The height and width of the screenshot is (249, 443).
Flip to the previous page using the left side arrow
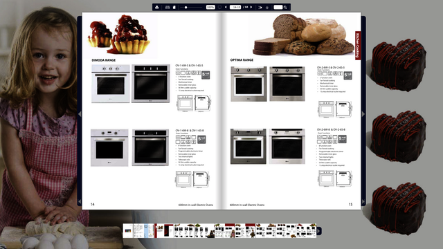(80, 114)
